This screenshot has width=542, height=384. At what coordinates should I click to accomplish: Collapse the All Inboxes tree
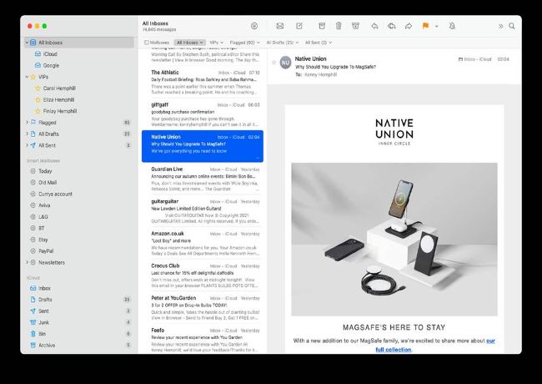(24, 42)
